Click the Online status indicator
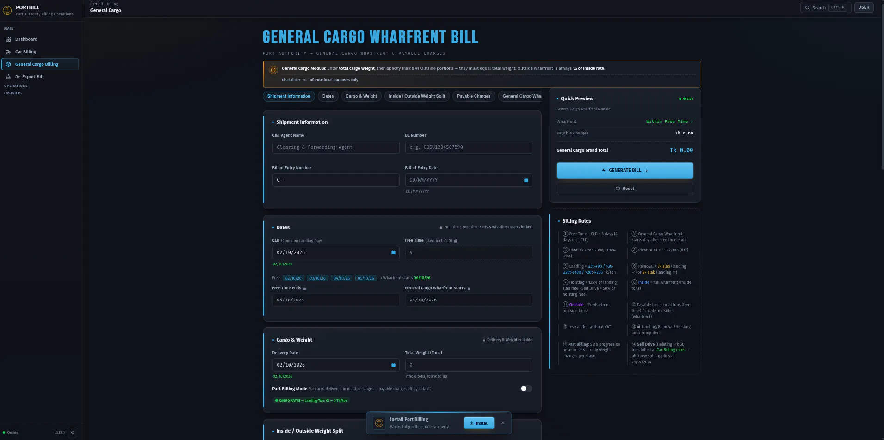Image resolution: width=884 pixels, height=440 pixels. [11, 432]
